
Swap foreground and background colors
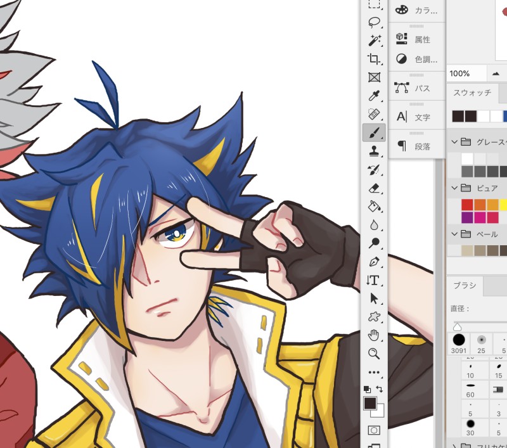tap(380, 389)
